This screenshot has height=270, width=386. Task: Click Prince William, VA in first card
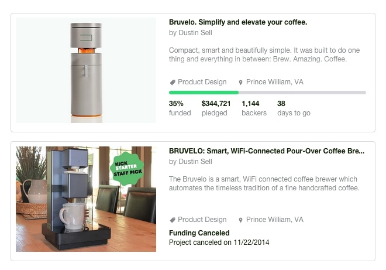coord(274,82)
